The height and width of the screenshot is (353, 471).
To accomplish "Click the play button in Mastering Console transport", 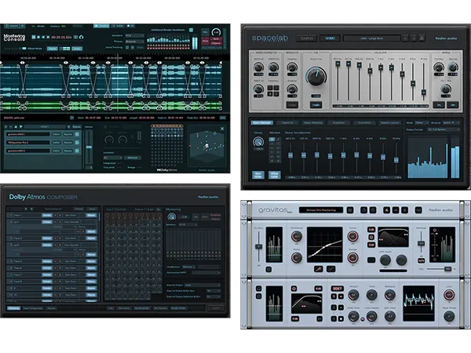I will [48, 37].
